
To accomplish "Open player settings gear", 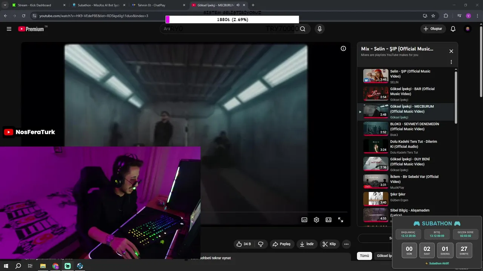I will (317, 220).
